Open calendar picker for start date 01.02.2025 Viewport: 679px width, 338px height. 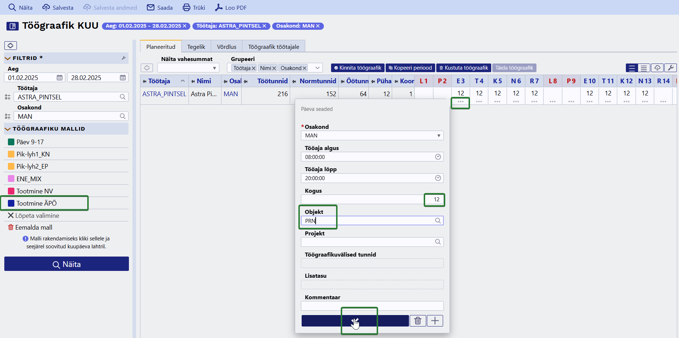[x=60, y=78]
